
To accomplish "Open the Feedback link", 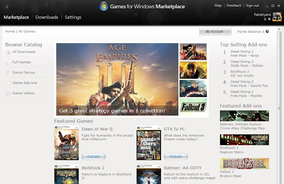I will 234,6.
